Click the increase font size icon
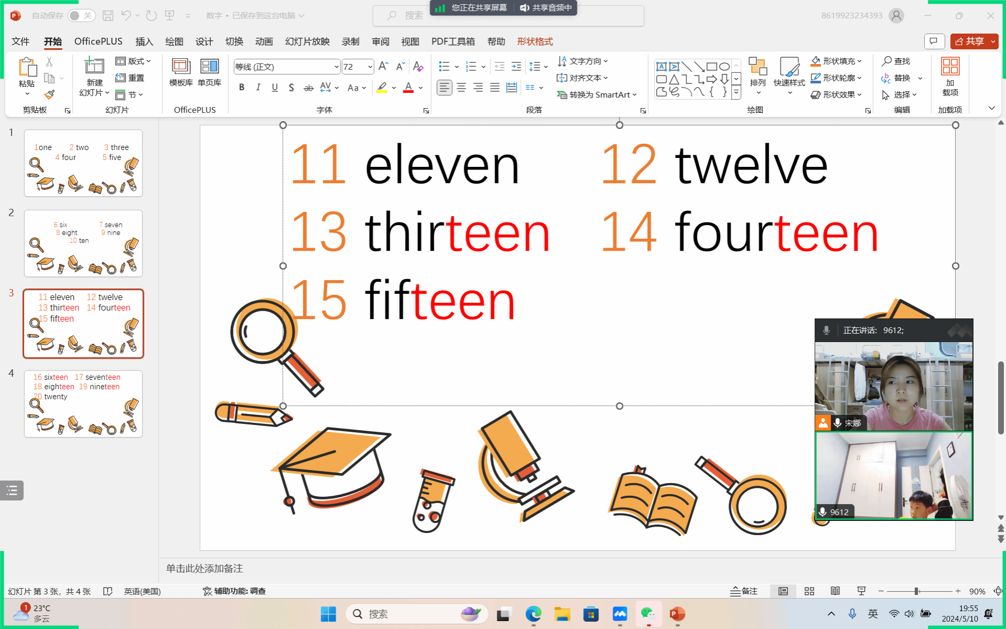The height and width of the screenshot is (629, 1006). [x=383, y=67]
